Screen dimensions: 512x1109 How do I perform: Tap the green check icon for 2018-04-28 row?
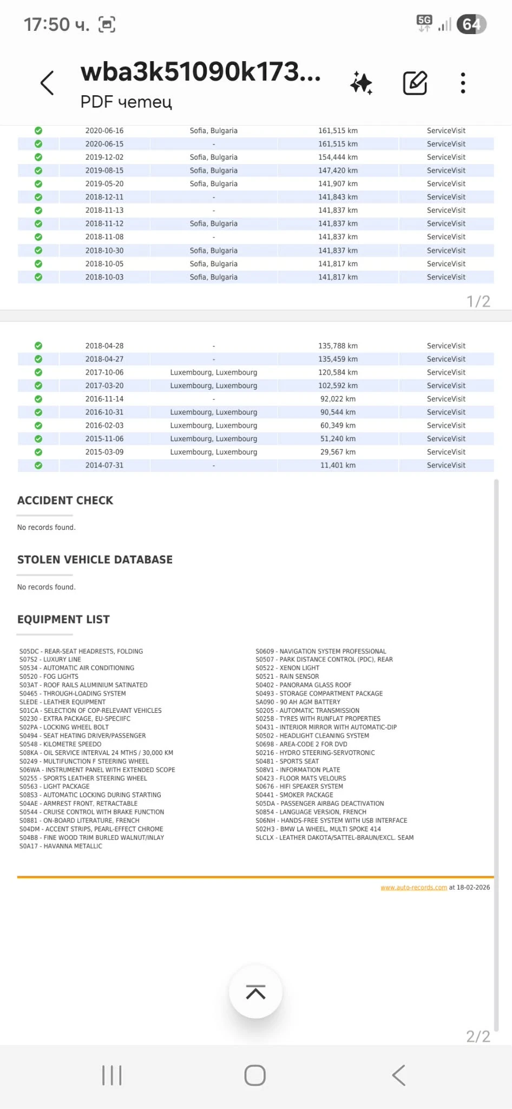click(x=38, y=345)
